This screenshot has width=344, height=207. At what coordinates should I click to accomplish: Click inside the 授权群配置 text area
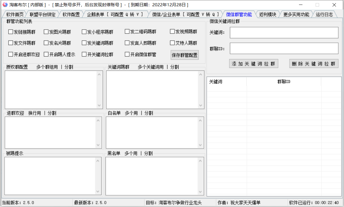click(x=51, y=90)
